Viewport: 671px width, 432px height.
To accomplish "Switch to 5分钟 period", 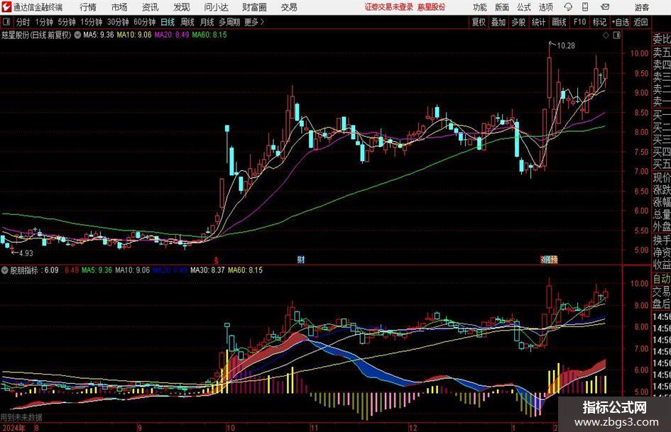I will 66,22.
